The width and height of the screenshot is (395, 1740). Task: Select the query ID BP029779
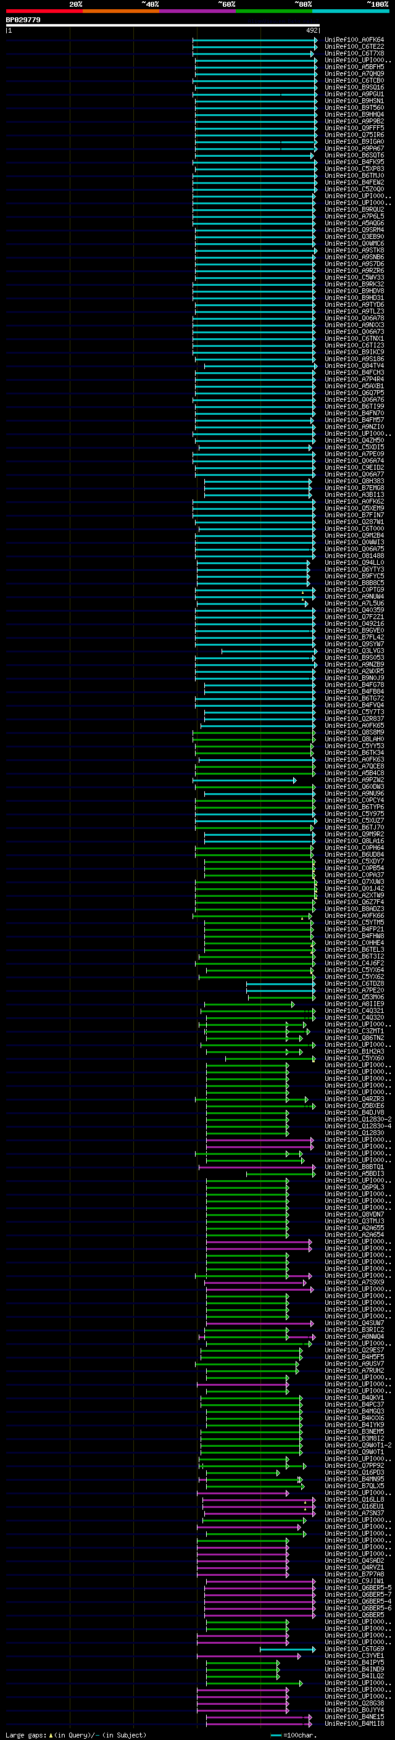23,20
